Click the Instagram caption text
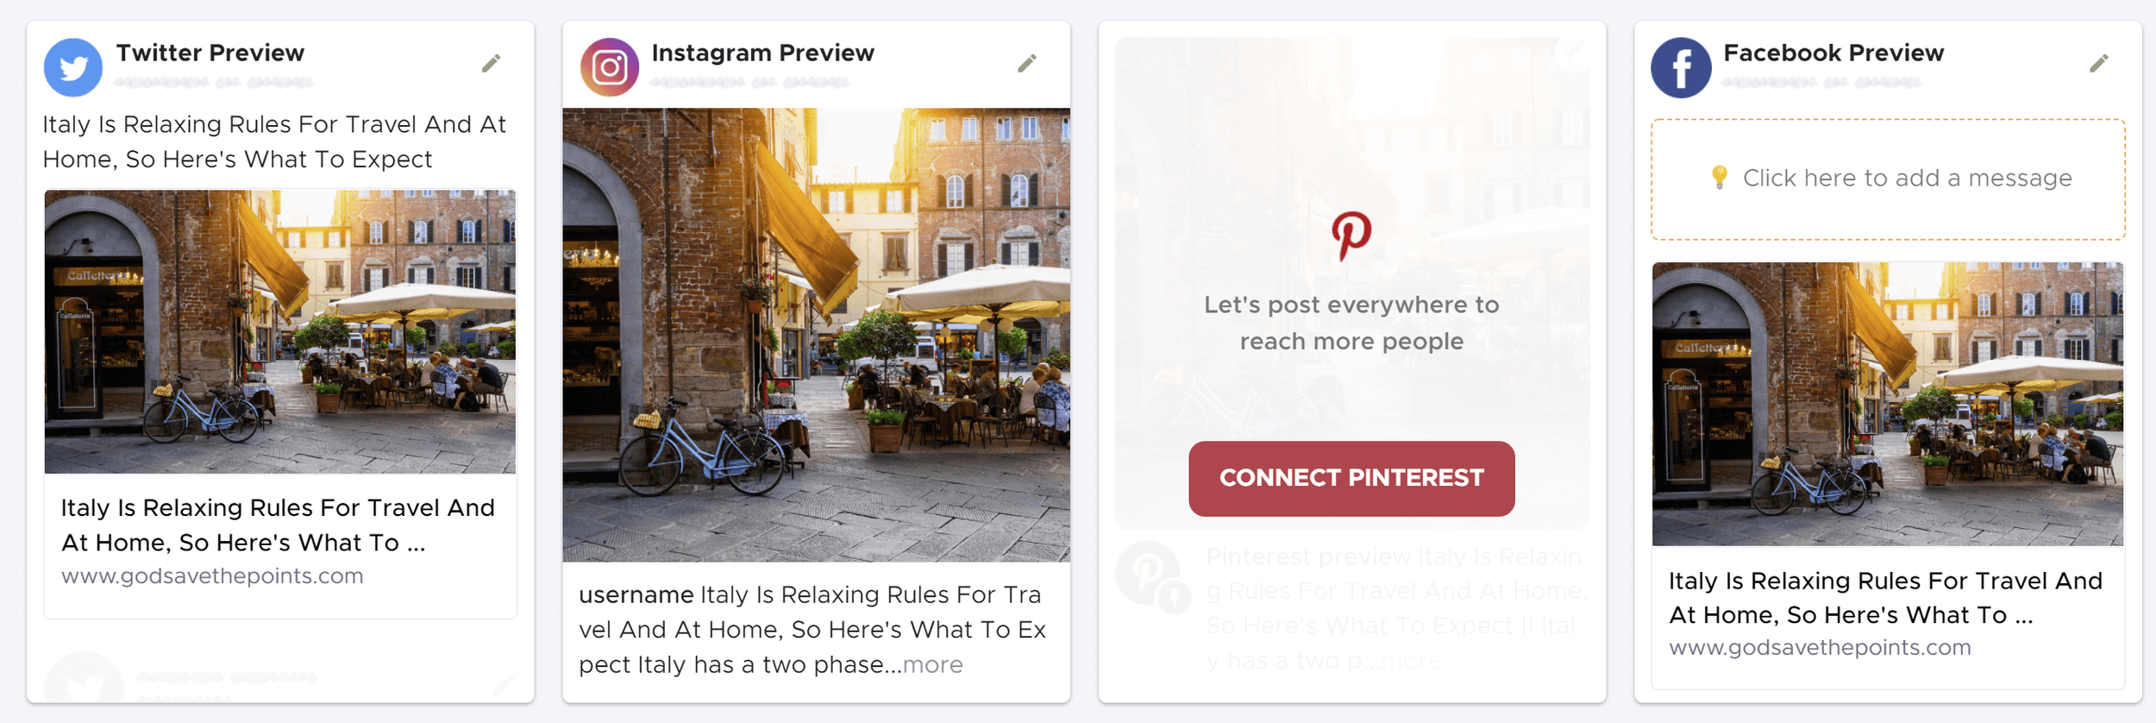 812,630
